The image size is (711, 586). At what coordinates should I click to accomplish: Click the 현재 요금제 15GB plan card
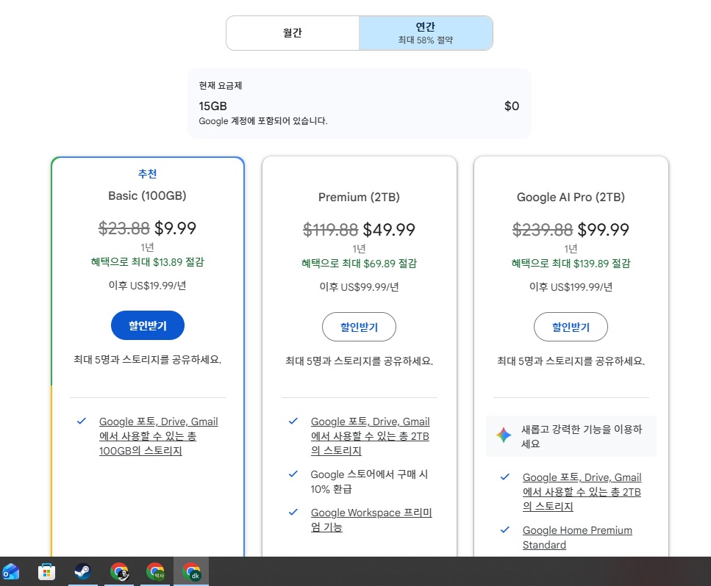(x=359, y=104)
